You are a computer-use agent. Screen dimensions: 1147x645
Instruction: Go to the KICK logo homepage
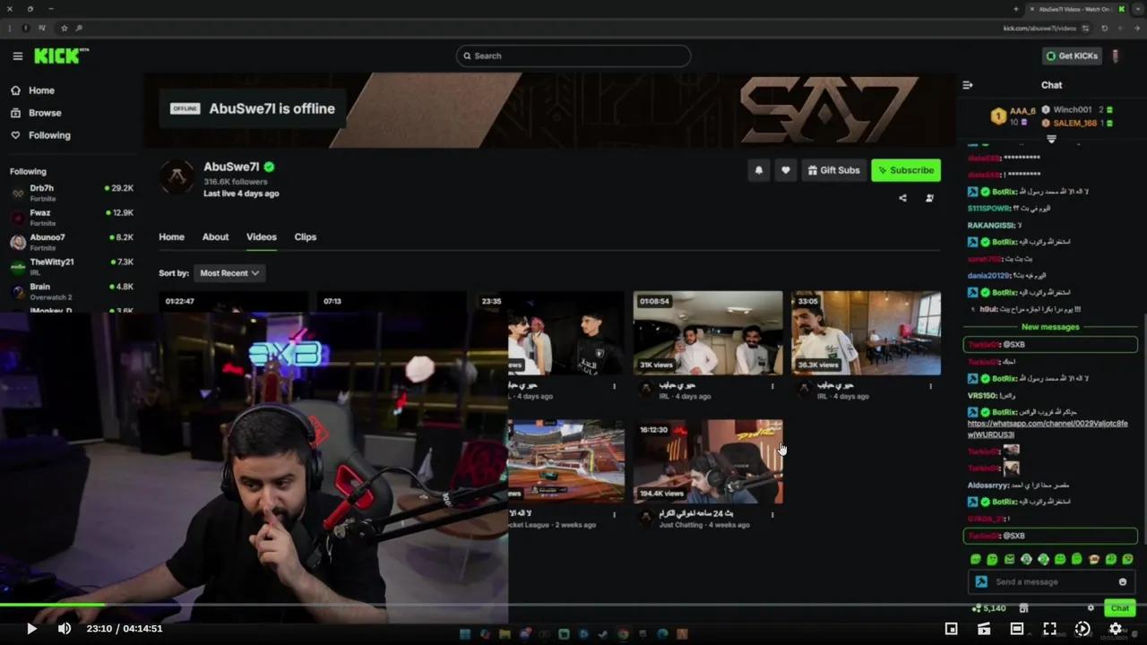point(61,56)
